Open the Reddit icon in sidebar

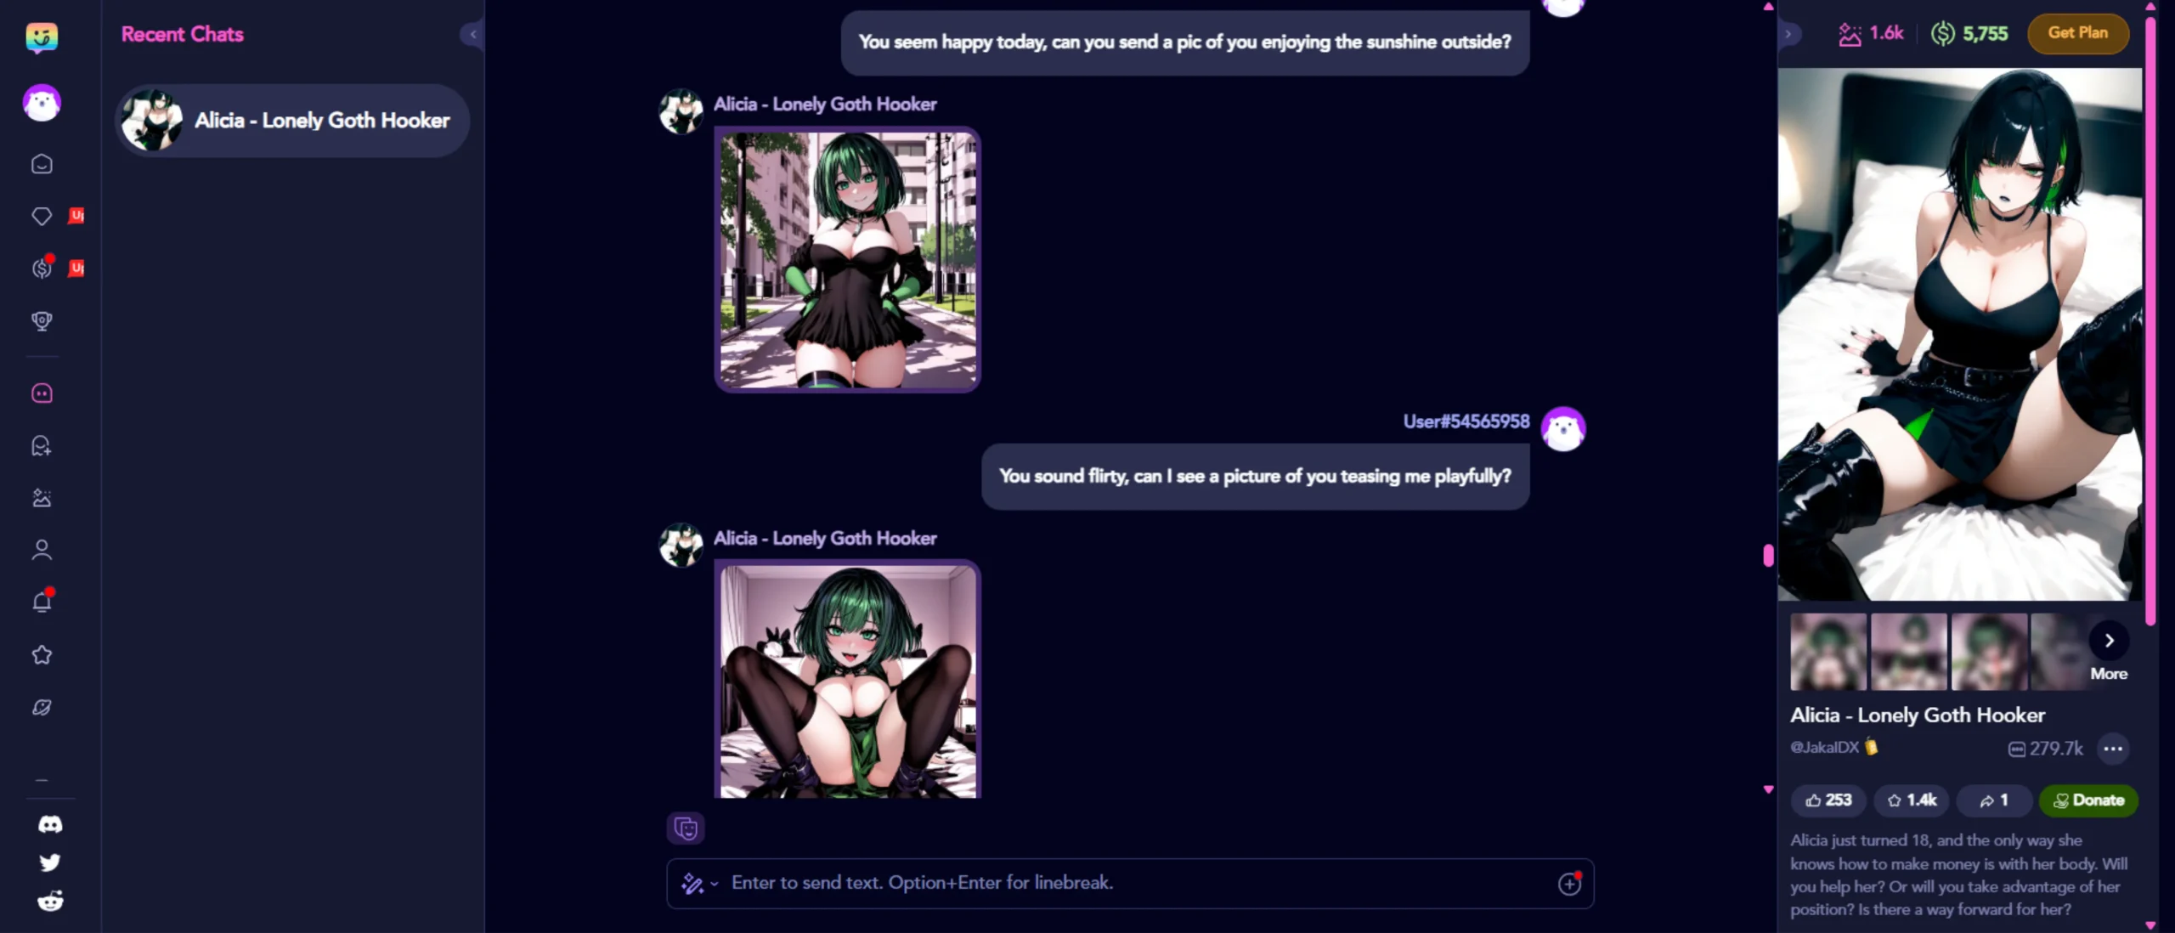50,901
